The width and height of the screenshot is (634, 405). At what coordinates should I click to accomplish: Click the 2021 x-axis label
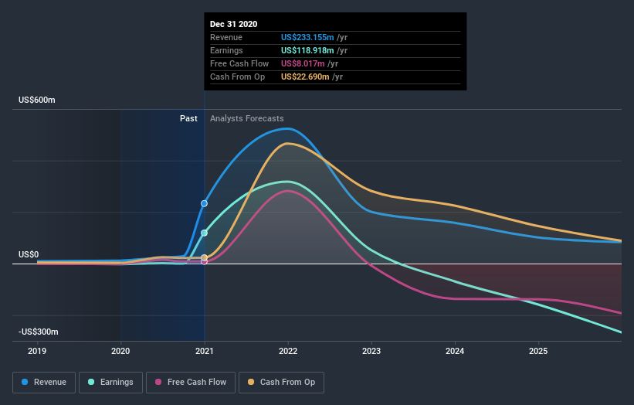[204, 351]
